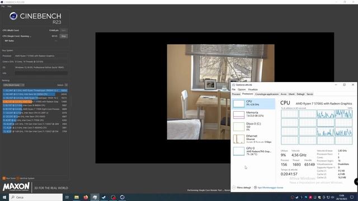Click the Task Manager title bar icon

point(234,85)
